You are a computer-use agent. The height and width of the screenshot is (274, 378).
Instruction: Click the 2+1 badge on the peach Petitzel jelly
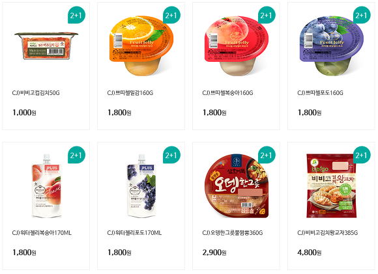[x=267, y=15]
